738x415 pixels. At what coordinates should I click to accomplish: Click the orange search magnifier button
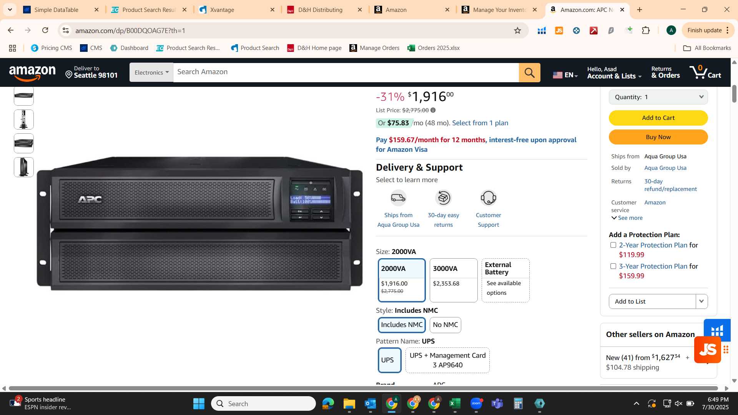click(529, 73)
